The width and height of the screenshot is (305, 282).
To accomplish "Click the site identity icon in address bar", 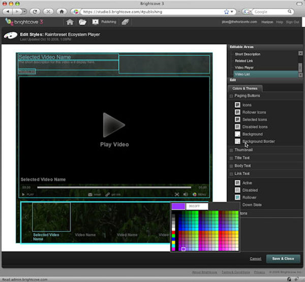I will pos(76,12).
